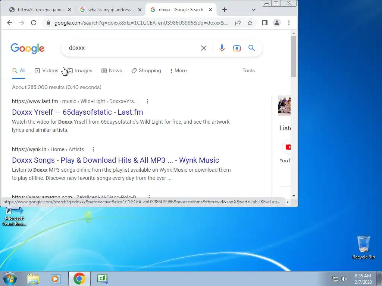The image size is (382, 286).
Task: Open options for the wynk.in result
Action: click(93, 149)
